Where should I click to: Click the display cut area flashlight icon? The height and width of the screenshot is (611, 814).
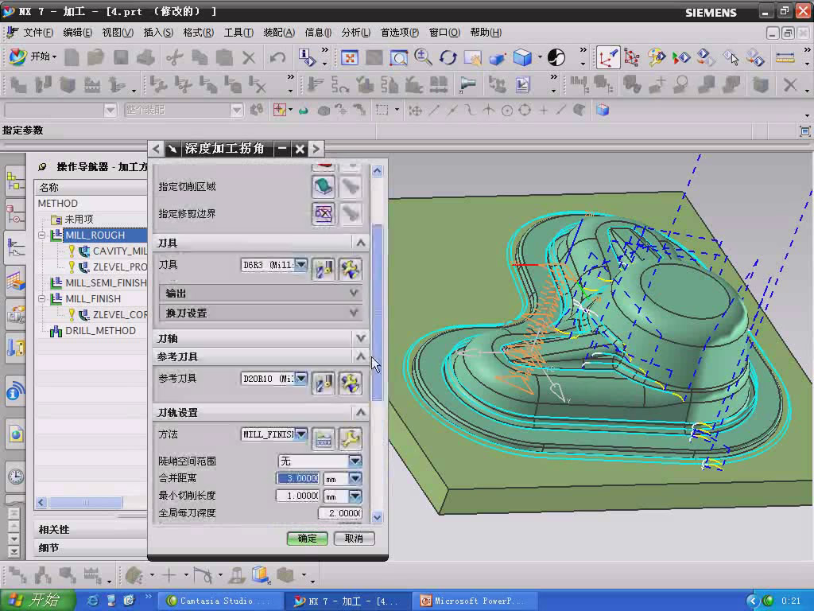pos(351,186)
